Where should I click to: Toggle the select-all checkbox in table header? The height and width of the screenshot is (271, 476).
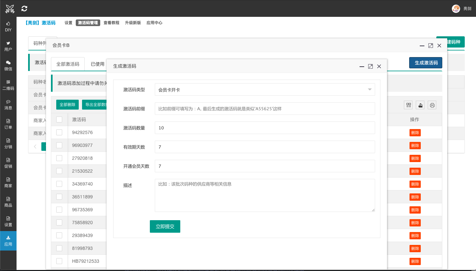point(59,119)
